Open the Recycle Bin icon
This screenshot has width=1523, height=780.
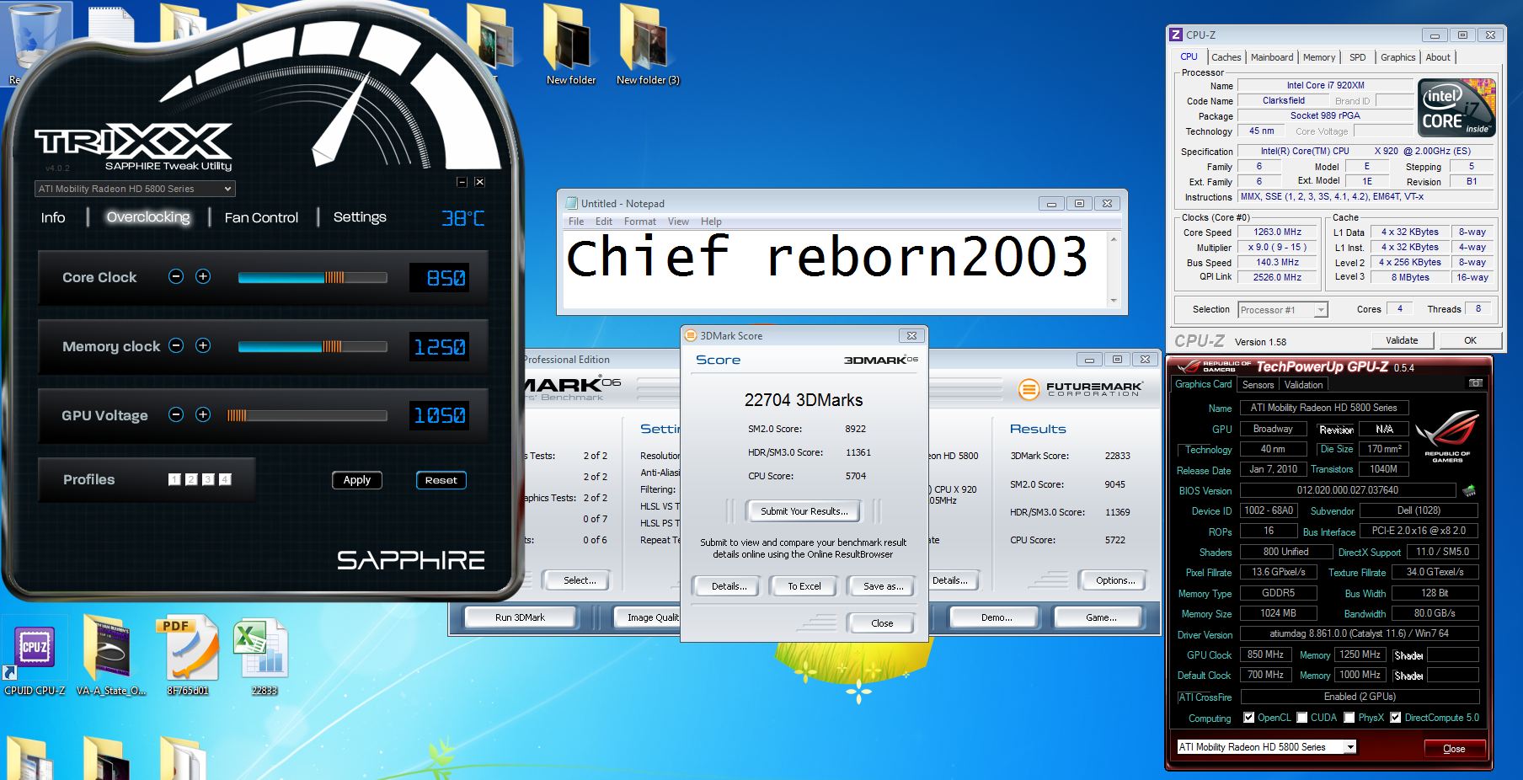click(34, 42)
